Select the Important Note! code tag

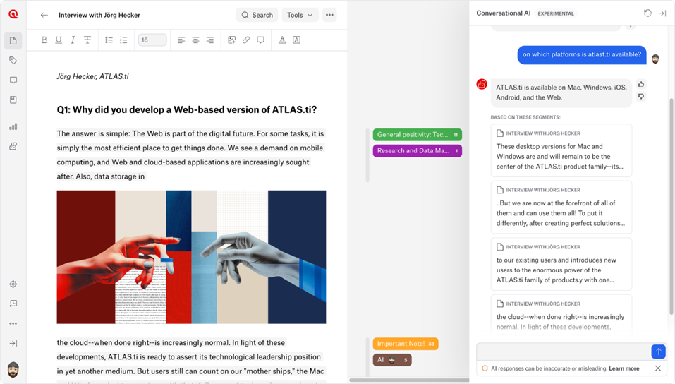pos(406,344)
